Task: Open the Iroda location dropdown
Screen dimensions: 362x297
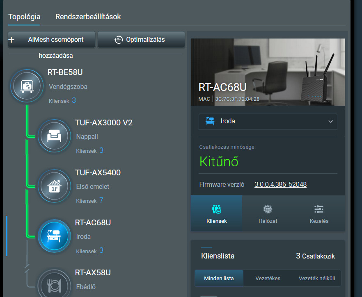Action: click(268, 121)
